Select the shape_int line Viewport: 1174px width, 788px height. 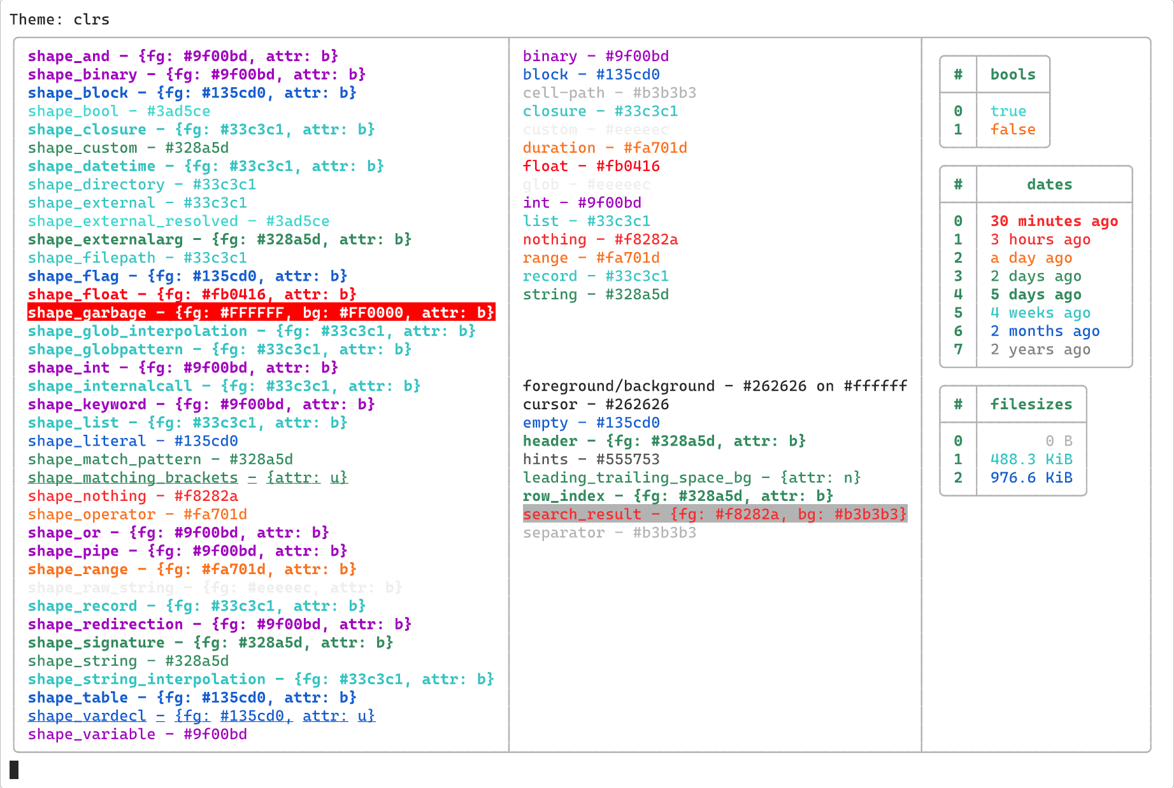coord(183,368)
